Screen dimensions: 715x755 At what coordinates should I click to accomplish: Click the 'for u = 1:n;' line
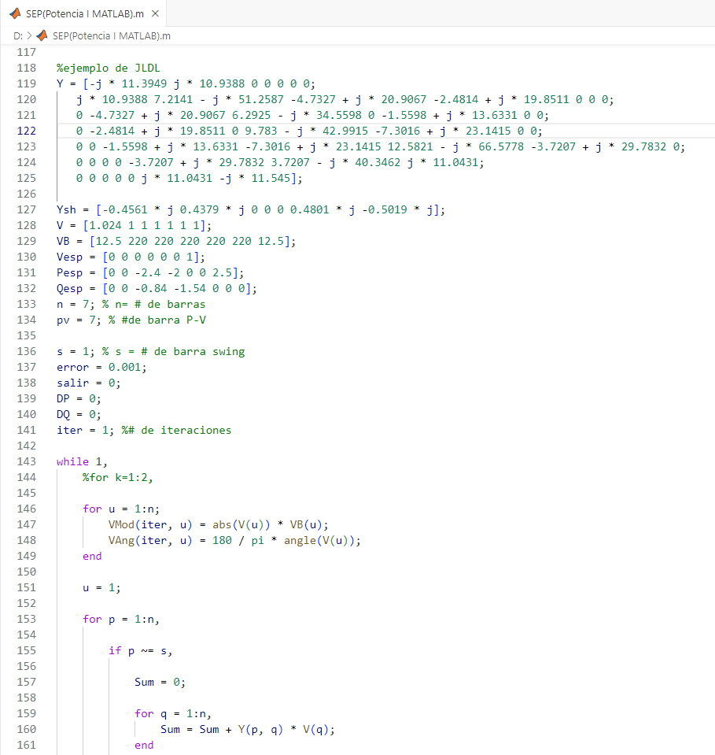121,509
